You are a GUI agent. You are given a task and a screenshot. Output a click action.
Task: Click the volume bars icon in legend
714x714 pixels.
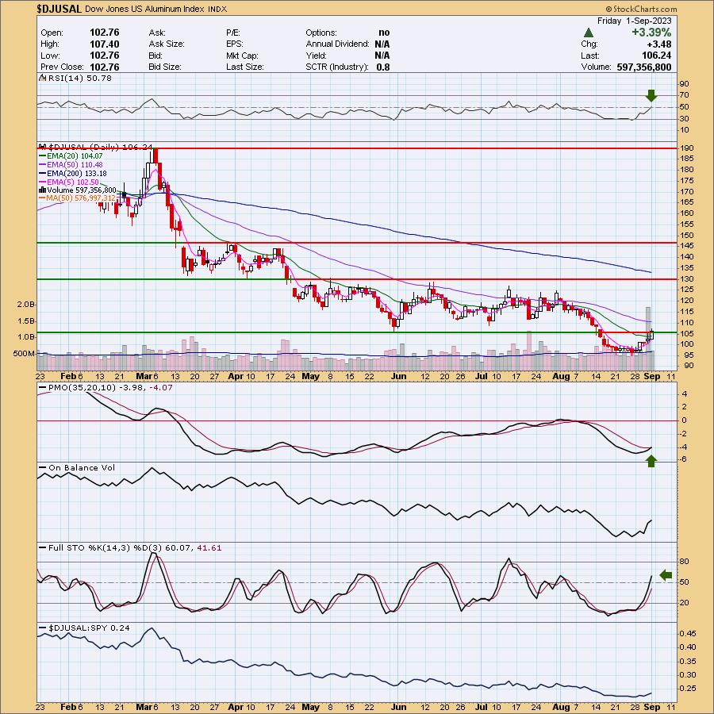43,190
